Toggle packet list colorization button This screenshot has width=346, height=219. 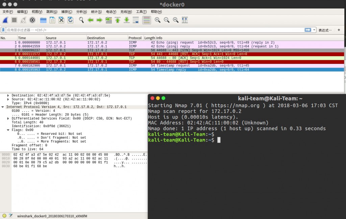coord(147,20)
